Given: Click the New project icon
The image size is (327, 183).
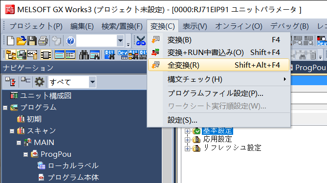Looking at the screenshot, I should point(10,40).
